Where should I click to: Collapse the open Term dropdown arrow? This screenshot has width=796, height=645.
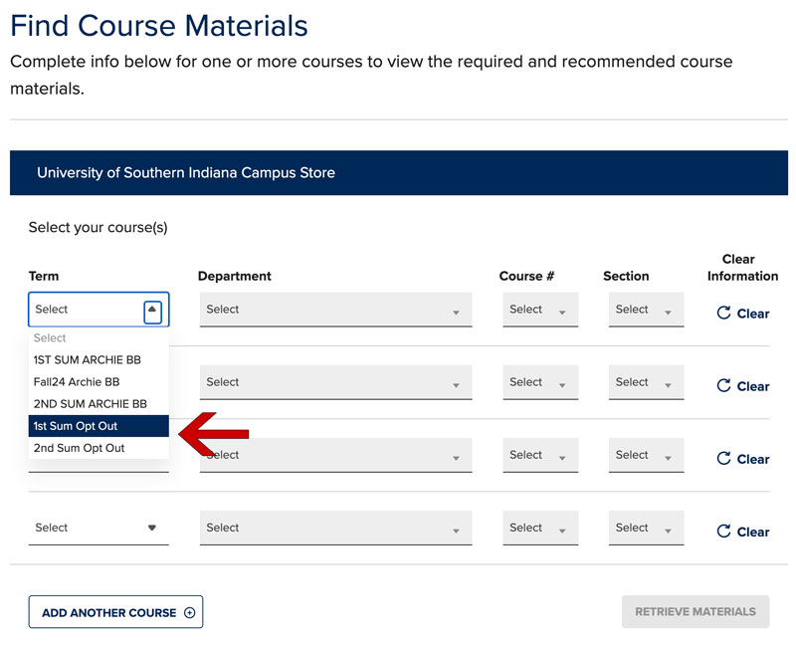[x=152, y=311]
